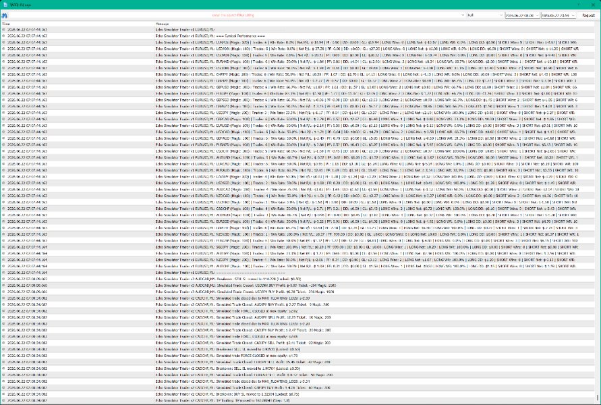The image size is (601, 405).
Task: Open the search filter history dropdown arrow
Action: pos(463,16)
